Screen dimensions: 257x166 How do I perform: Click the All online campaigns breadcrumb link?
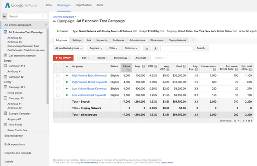pyautogui.click(x=64, y=17)
